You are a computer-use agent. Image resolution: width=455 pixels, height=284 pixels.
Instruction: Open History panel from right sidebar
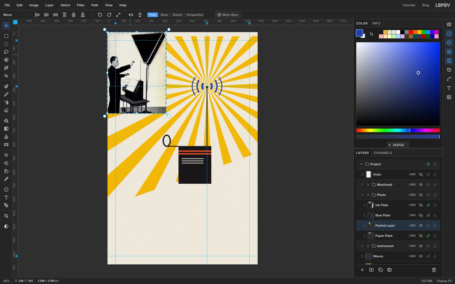pos(449,70)
